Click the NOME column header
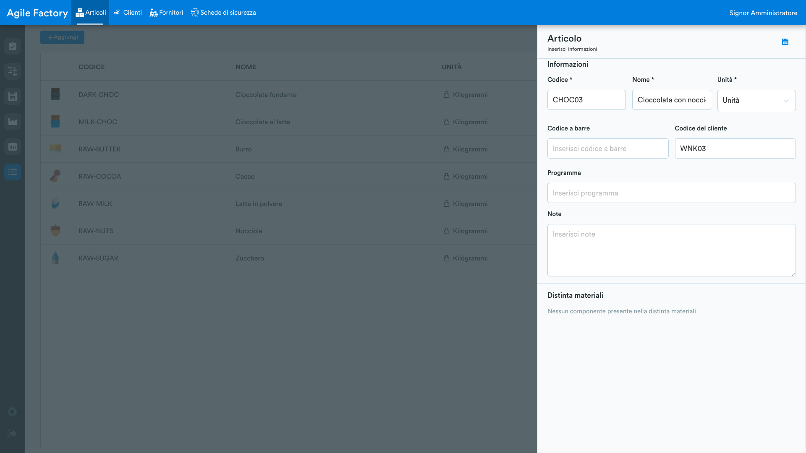The image size is (806, 453). pyautogui.click(x=246, y=67)
